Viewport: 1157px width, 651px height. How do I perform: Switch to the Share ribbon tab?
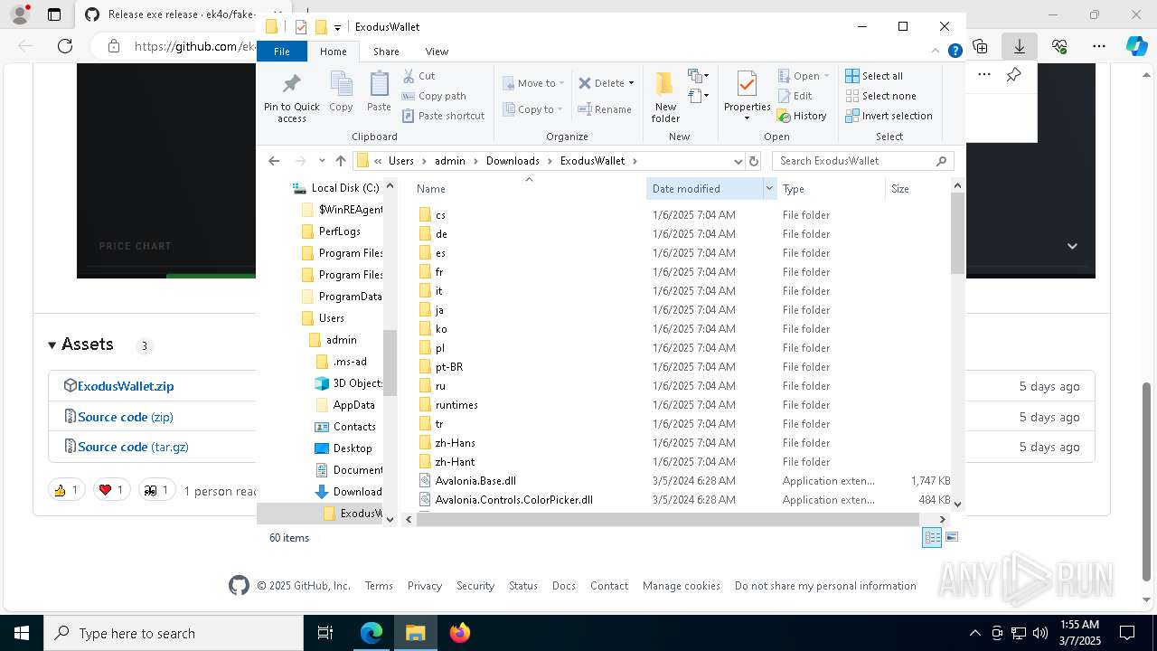tap(386, 52)
